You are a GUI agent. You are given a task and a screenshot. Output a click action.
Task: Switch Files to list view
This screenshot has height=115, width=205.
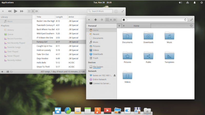click(x=111, y=20)
